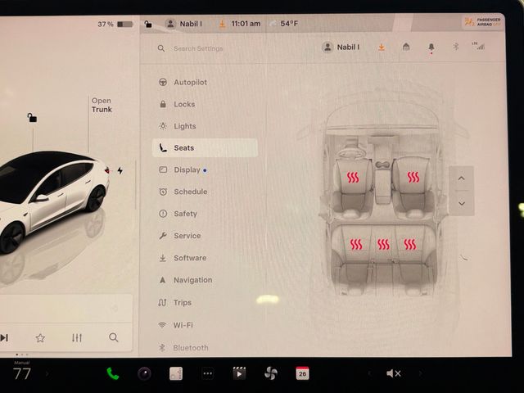This screenshot has height=393, width=524.
Task: Tap Open Trunk on car view
Action: point(102,105)
